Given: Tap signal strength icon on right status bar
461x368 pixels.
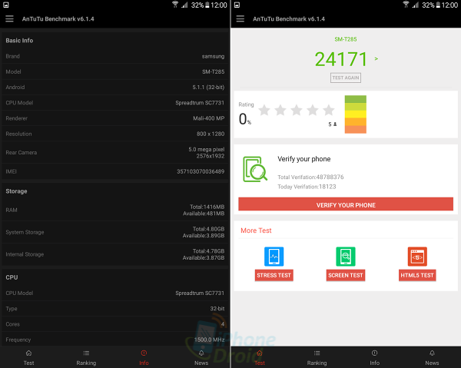Looking at the screenshot, I should pyautogui.click(x=415, y=5).
